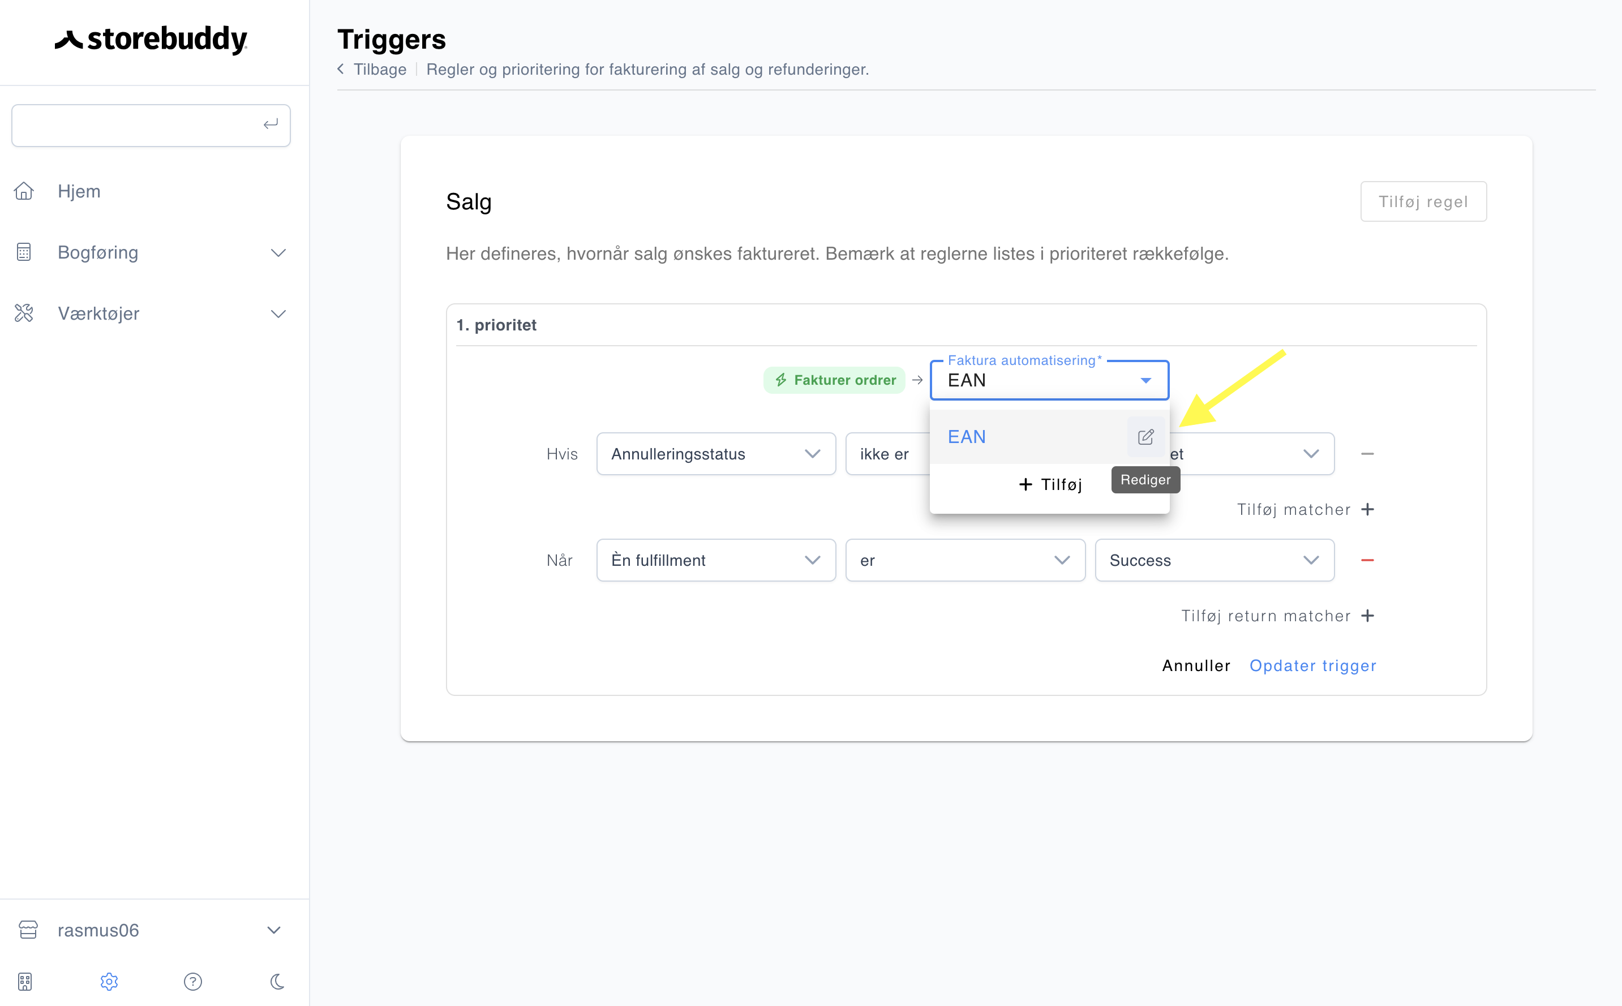Toggle dark mode moon icon
This screenshot has width=1622, height=1006.
[x=277, y=981]
